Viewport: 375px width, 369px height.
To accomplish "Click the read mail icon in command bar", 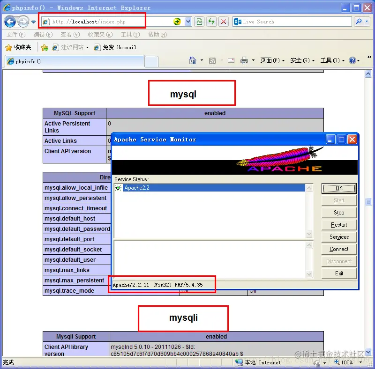I will pyautogui.click(x=231, y=60).
